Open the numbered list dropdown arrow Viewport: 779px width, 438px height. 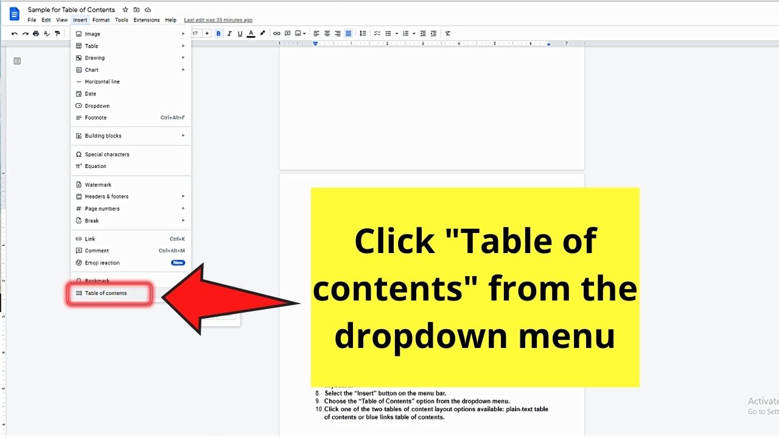point(413,33)
